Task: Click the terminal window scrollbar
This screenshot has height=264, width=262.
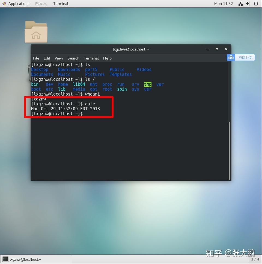Action: tap(229, 150)
